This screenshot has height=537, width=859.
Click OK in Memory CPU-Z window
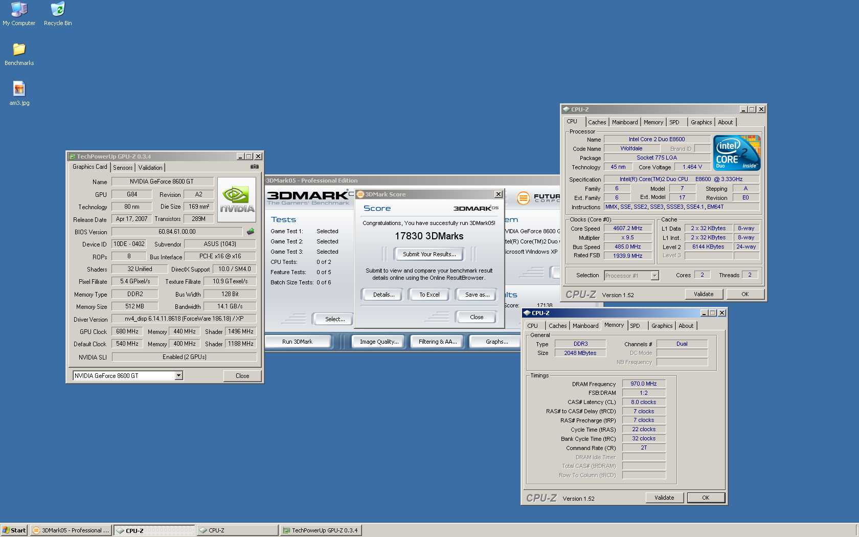(706, 498)
